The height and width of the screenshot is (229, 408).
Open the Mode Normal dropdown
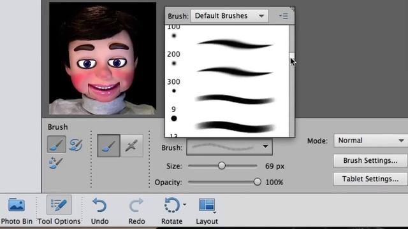370,141
